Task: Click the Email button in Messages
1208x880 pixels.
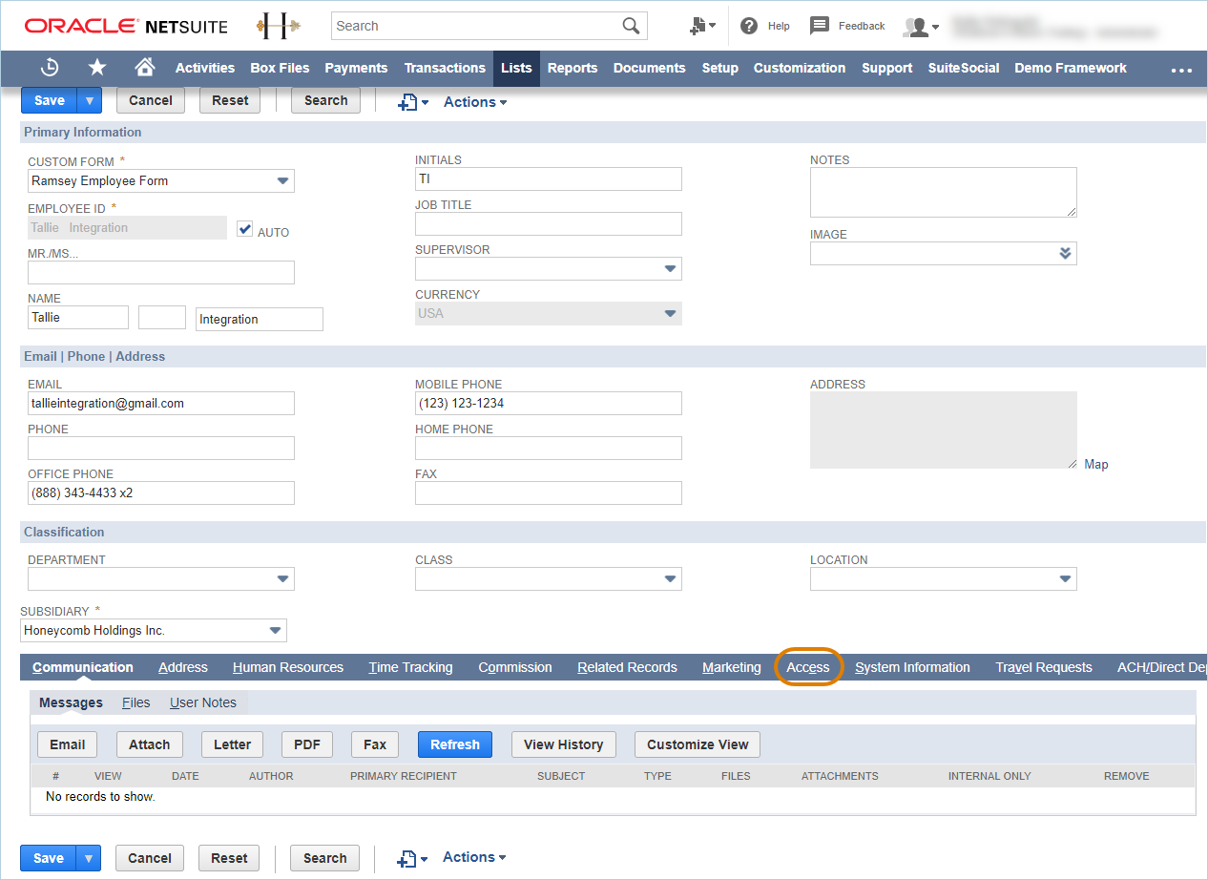Action: pos(68,744)
